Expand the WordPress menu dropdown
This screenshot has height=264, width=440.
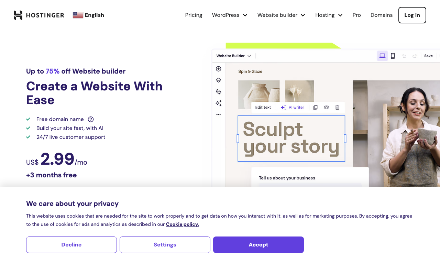(x=230, y=15)
